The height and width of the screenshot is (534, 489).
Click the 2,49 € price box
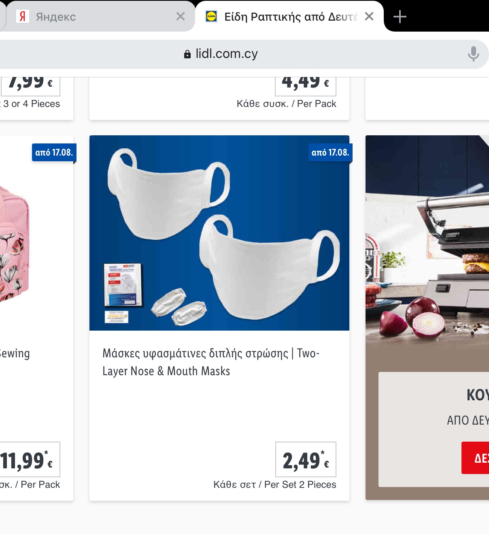[x=306, y=459]
